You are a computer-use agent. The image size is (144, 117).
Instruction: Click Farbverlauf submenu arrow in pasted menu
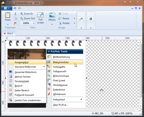tap(81, 99)
